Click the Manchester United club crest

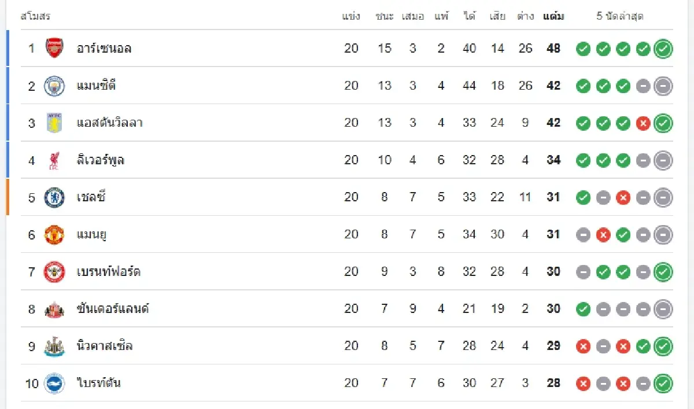(x=55, y=234)
